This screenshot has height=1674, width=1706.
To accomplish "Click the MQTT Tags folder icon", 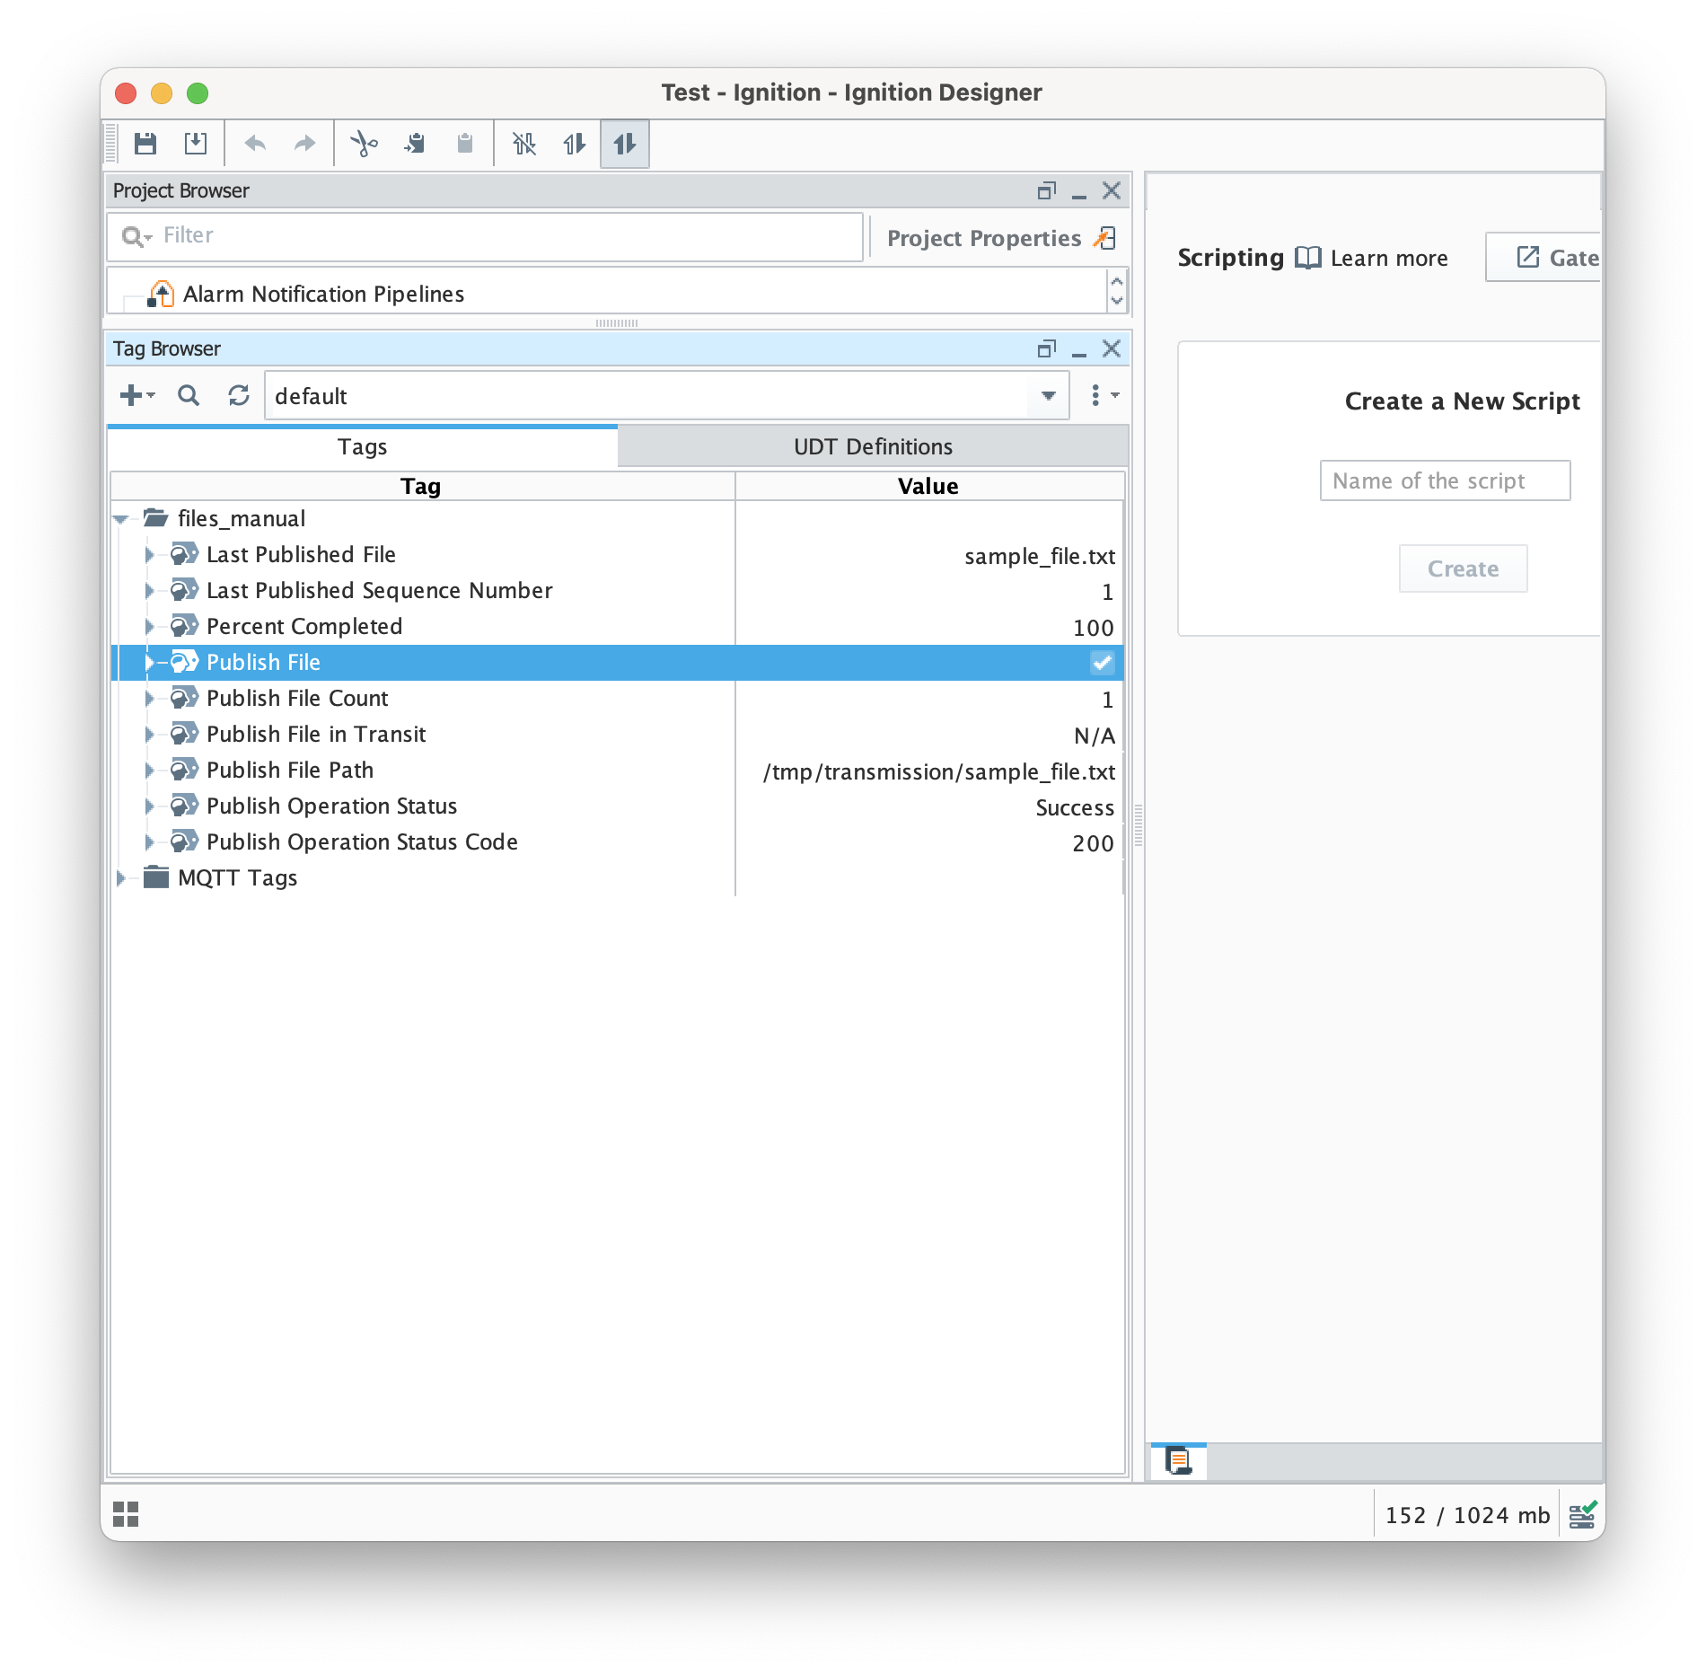I will [x=156, y=877].
